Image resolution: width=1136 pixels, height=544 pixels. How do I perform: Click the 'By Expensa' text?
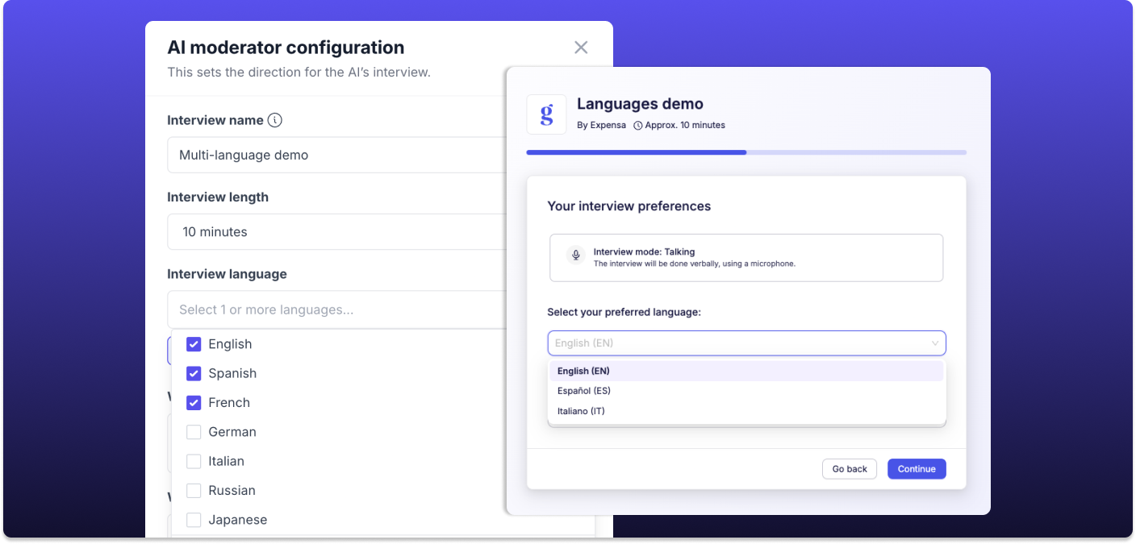tap(601, 126)
